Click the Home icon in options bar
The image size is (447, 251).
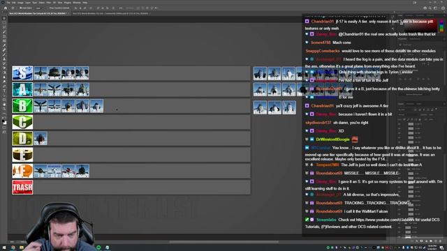[x=5, y=8]
